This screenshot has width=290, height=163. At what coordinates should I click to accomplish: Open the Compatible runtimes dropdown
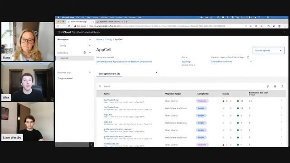pyautogui.click(x=232, y=62)
